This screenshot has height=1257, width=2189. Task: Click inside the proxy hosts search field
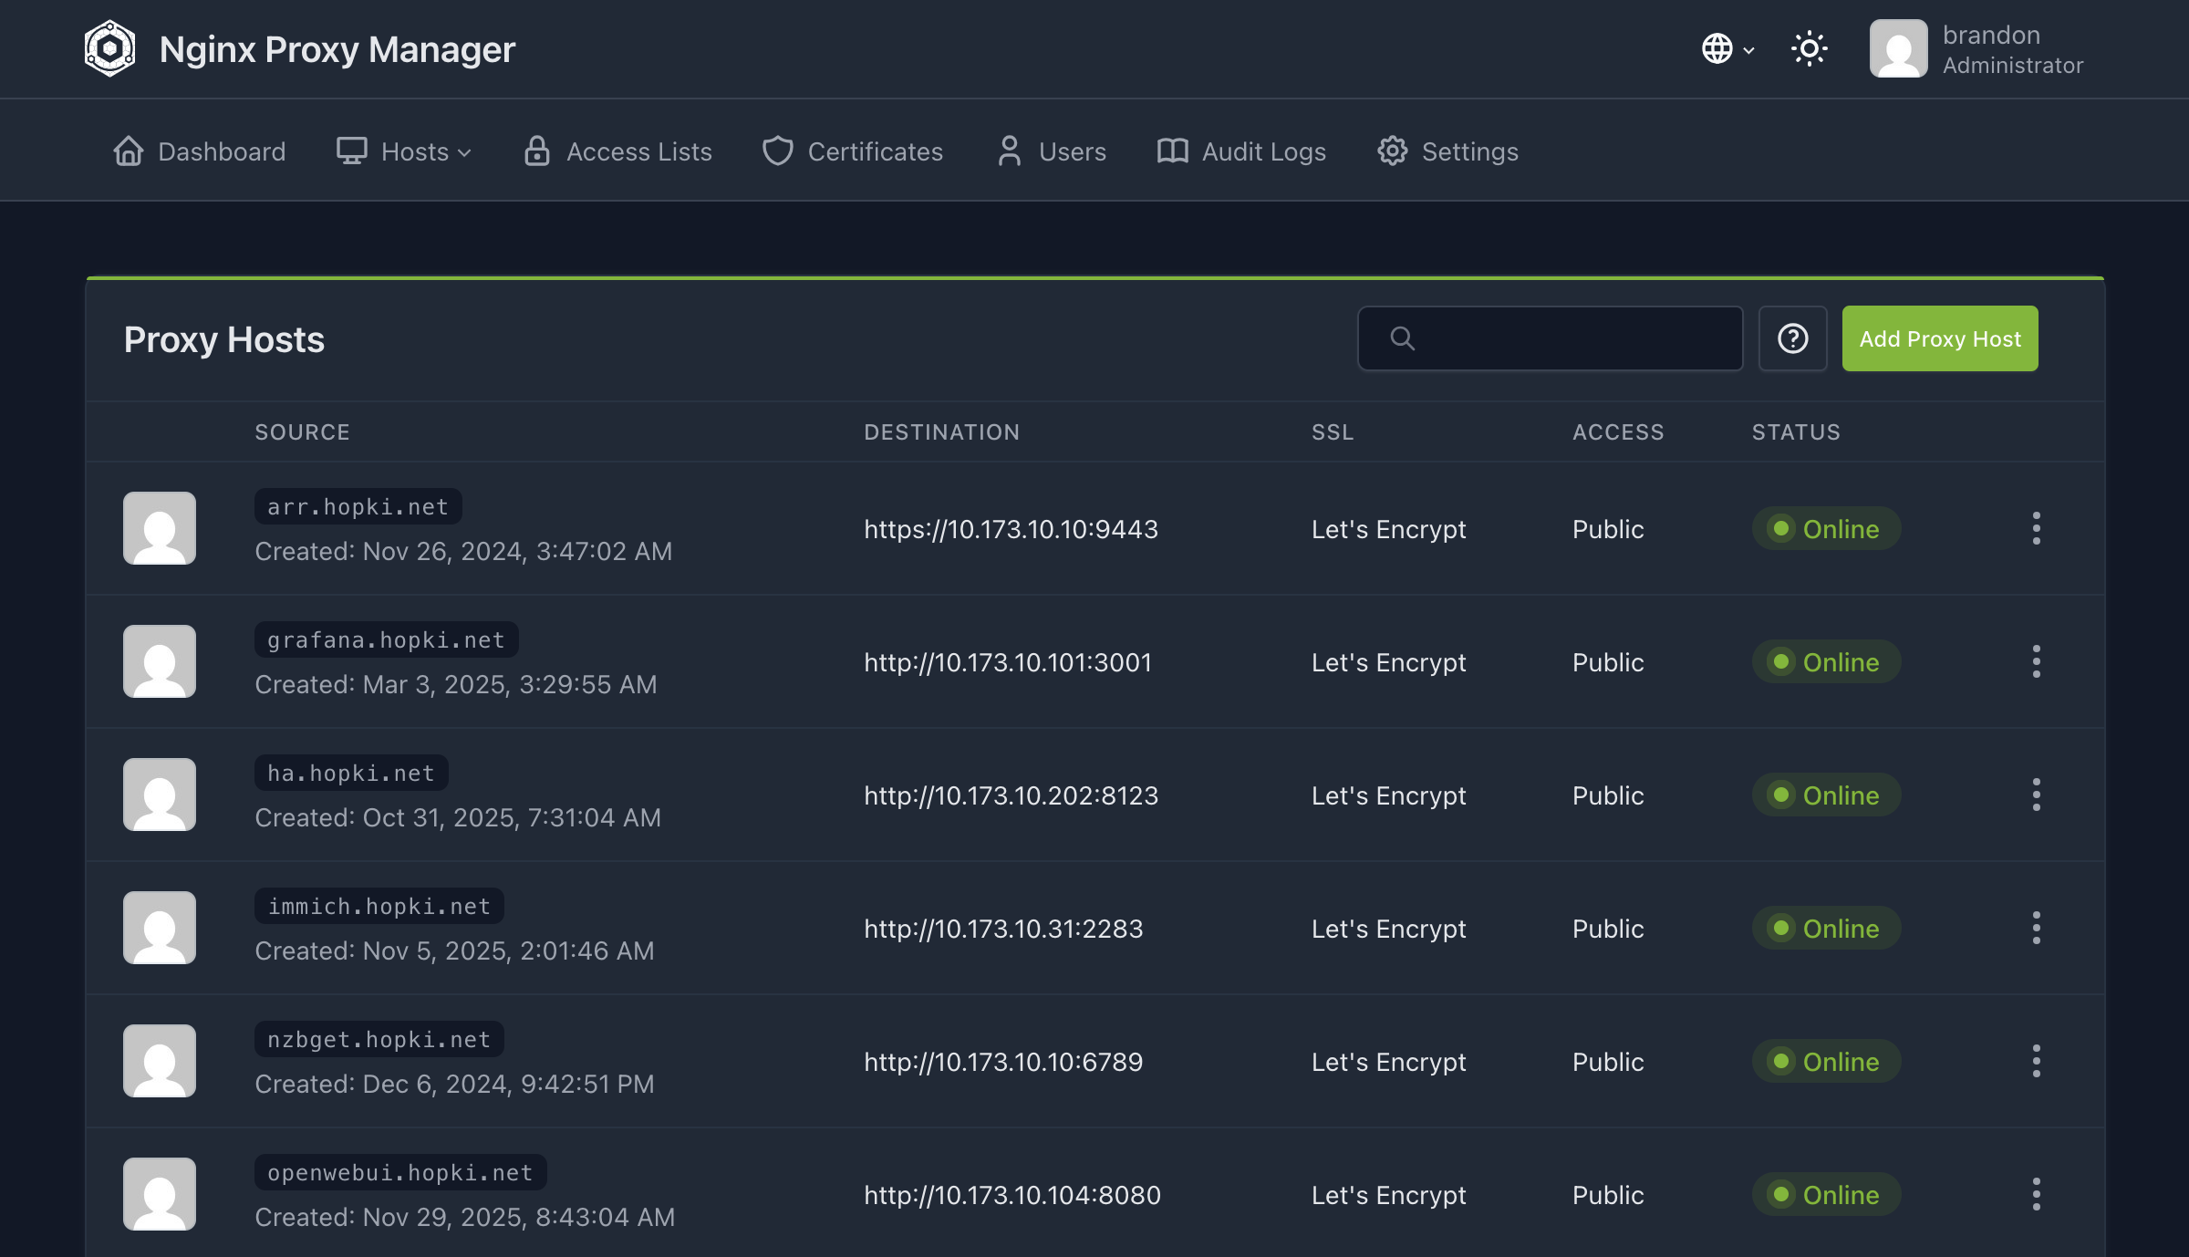tap(1551, 338)
